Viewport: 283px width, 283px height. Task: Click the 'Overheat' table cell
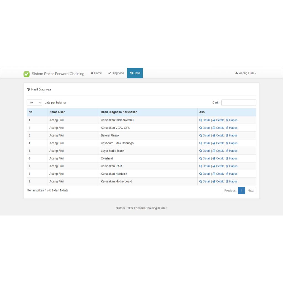click(x=148, y=158)
